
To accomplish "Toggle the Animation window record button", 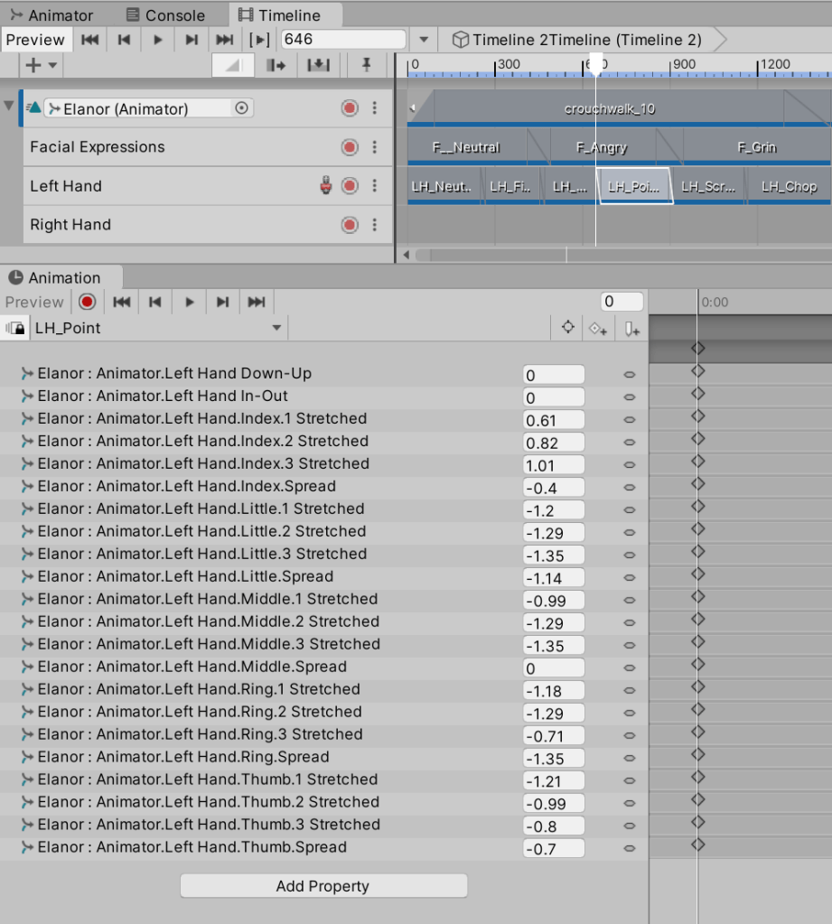I will (88, 302).
